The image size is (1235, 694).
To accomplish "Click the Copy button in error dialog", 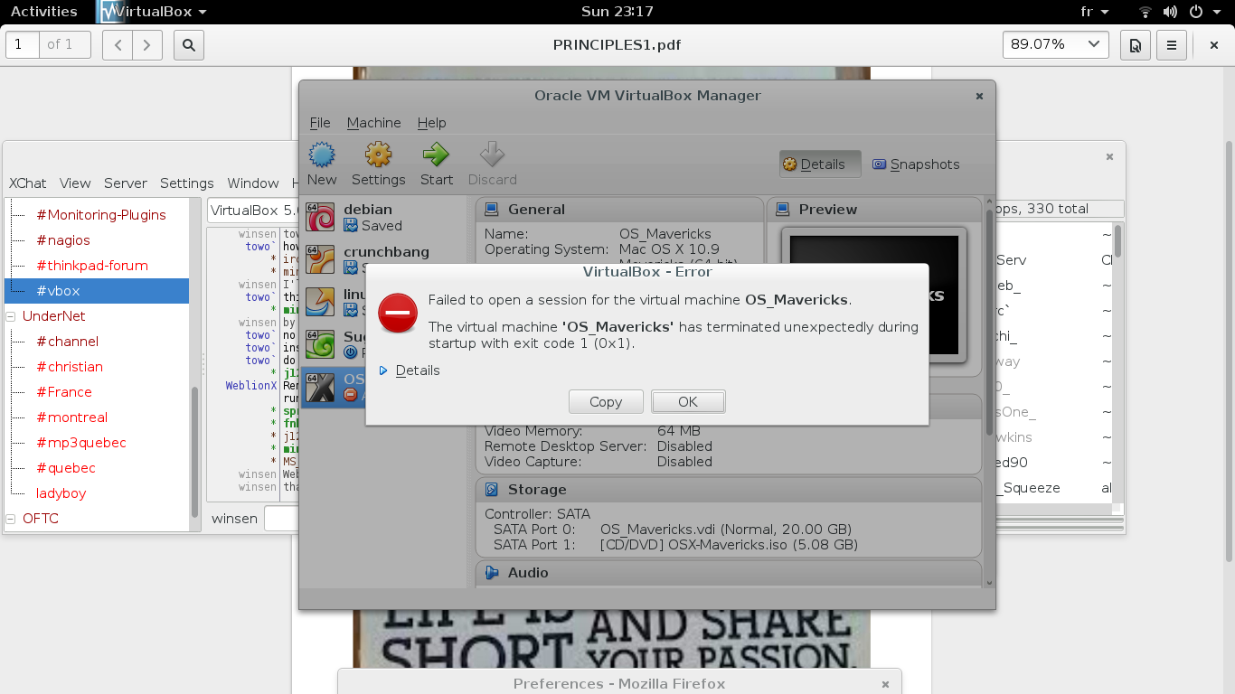I will pos(606,402).
